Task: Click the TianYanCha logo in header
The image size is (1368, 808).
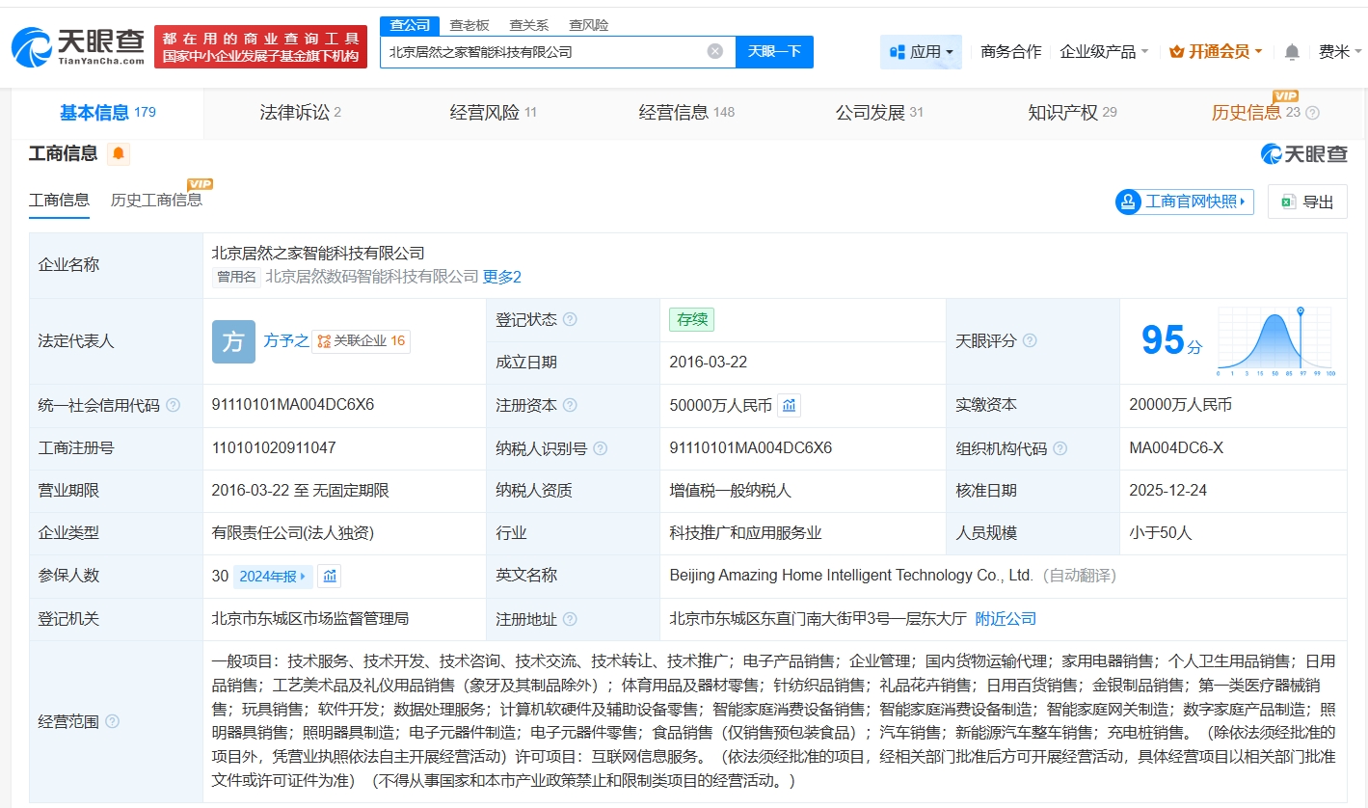Action: (x=77, y=46)
